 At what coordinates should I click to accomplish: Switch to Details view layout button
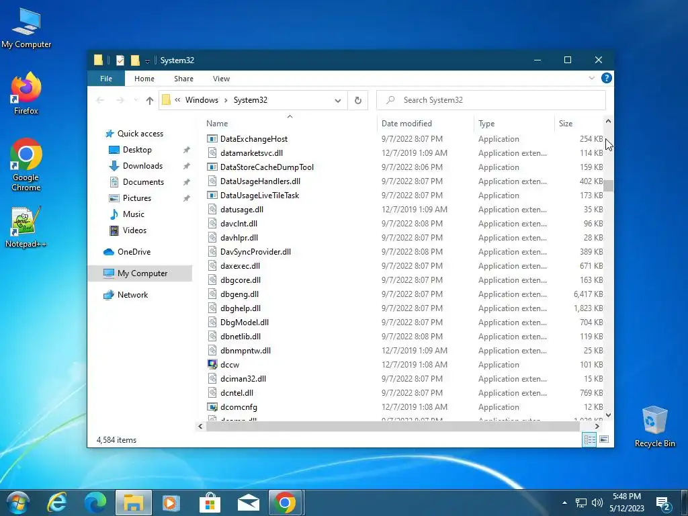[x=589, y=439]
